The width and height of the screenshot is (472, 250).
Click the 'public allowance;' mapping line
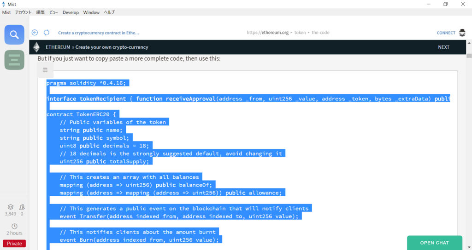pyautogui.click(x=171, y=193)
